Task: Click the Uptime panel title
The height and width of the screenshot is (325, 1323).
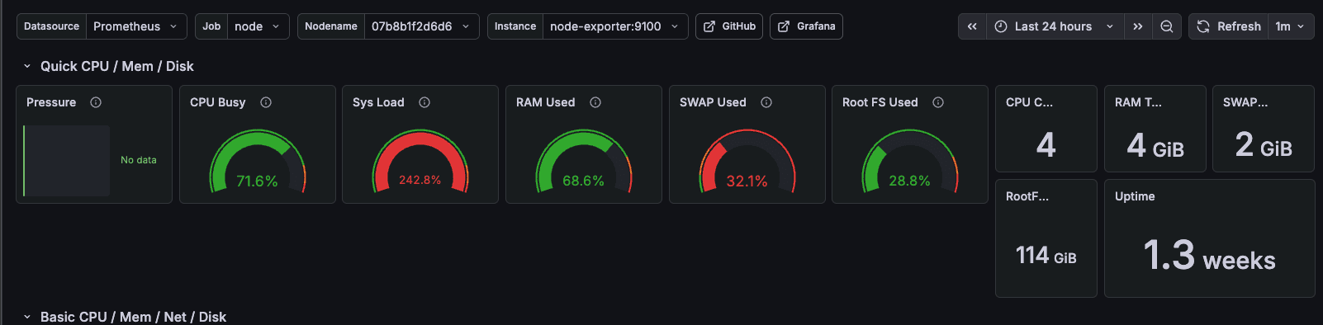Action: (x=1135, y=196)
